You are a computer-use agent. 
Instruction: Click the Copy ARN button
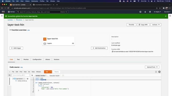coord(143,25)
